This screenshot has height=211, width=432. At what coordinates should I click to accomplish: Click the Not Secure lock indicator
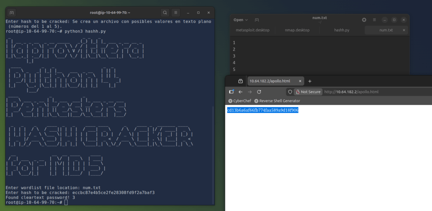pyautogui.click(x=308, y=92)
